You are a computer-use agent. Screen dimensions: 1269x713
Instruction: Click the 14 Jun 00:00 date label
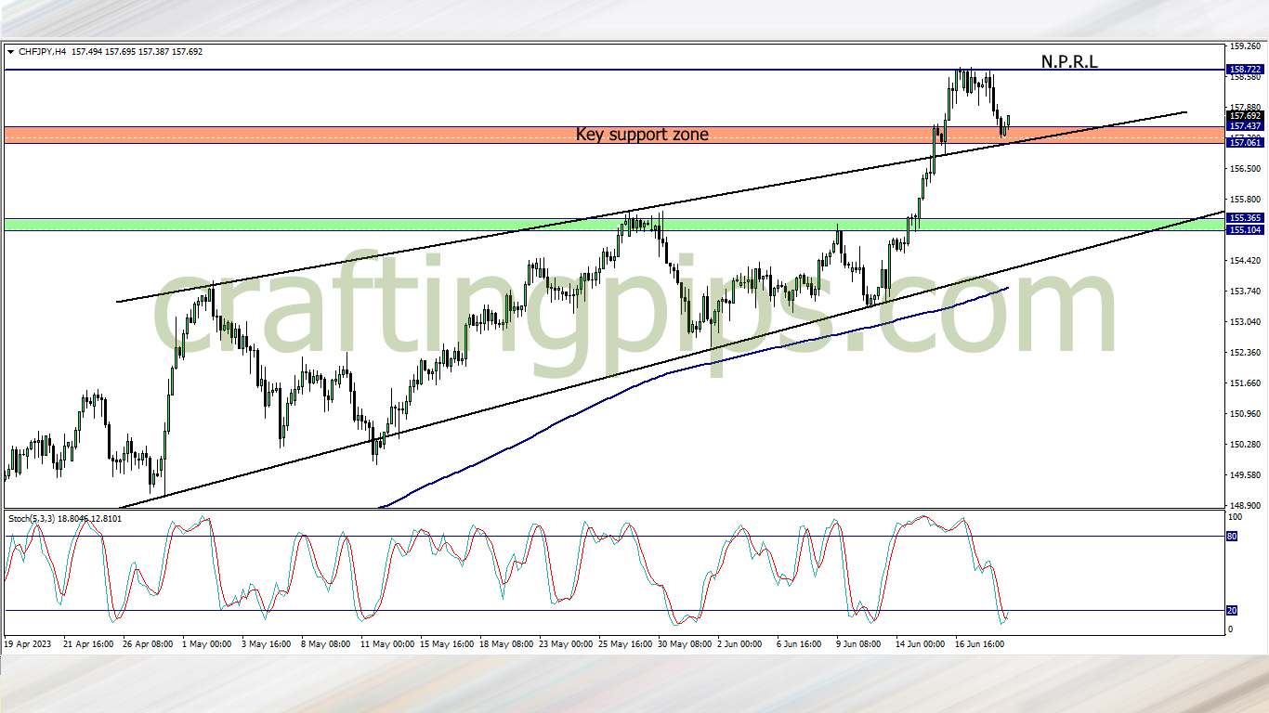point(920,642)
